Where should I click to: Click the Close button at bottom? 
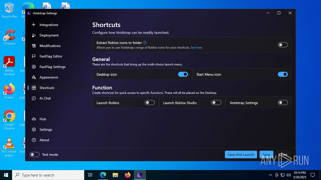click(x=283, y=154)
